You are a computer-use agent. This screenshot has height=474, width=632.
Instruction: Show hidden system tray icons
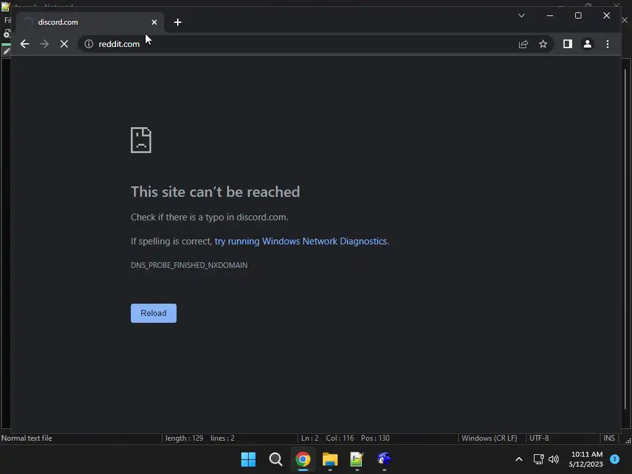(x=518, y=459)
